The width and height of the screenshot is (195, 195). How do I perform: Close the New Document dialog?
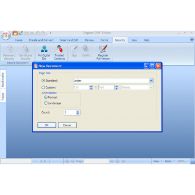(158, 66)
